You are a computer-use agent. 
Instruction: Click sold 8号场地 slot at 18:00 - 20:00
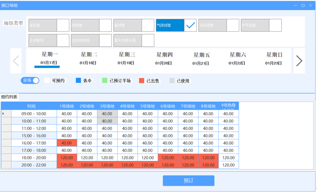tap(208, 158)
